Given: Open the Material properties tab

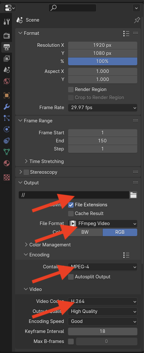Looking at the screenshot, I should [x=6, y=163].
